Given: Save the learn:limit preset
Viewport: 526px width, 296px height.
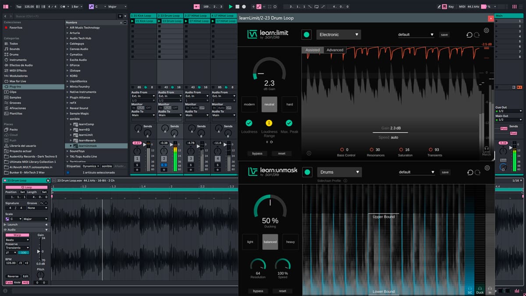Looking at the screenshot, I should (444, 35).
